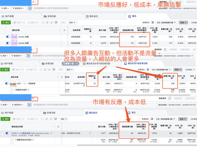
Task: Tick the checkbox for the 互動程度 ad row
Action: point(2,83)
